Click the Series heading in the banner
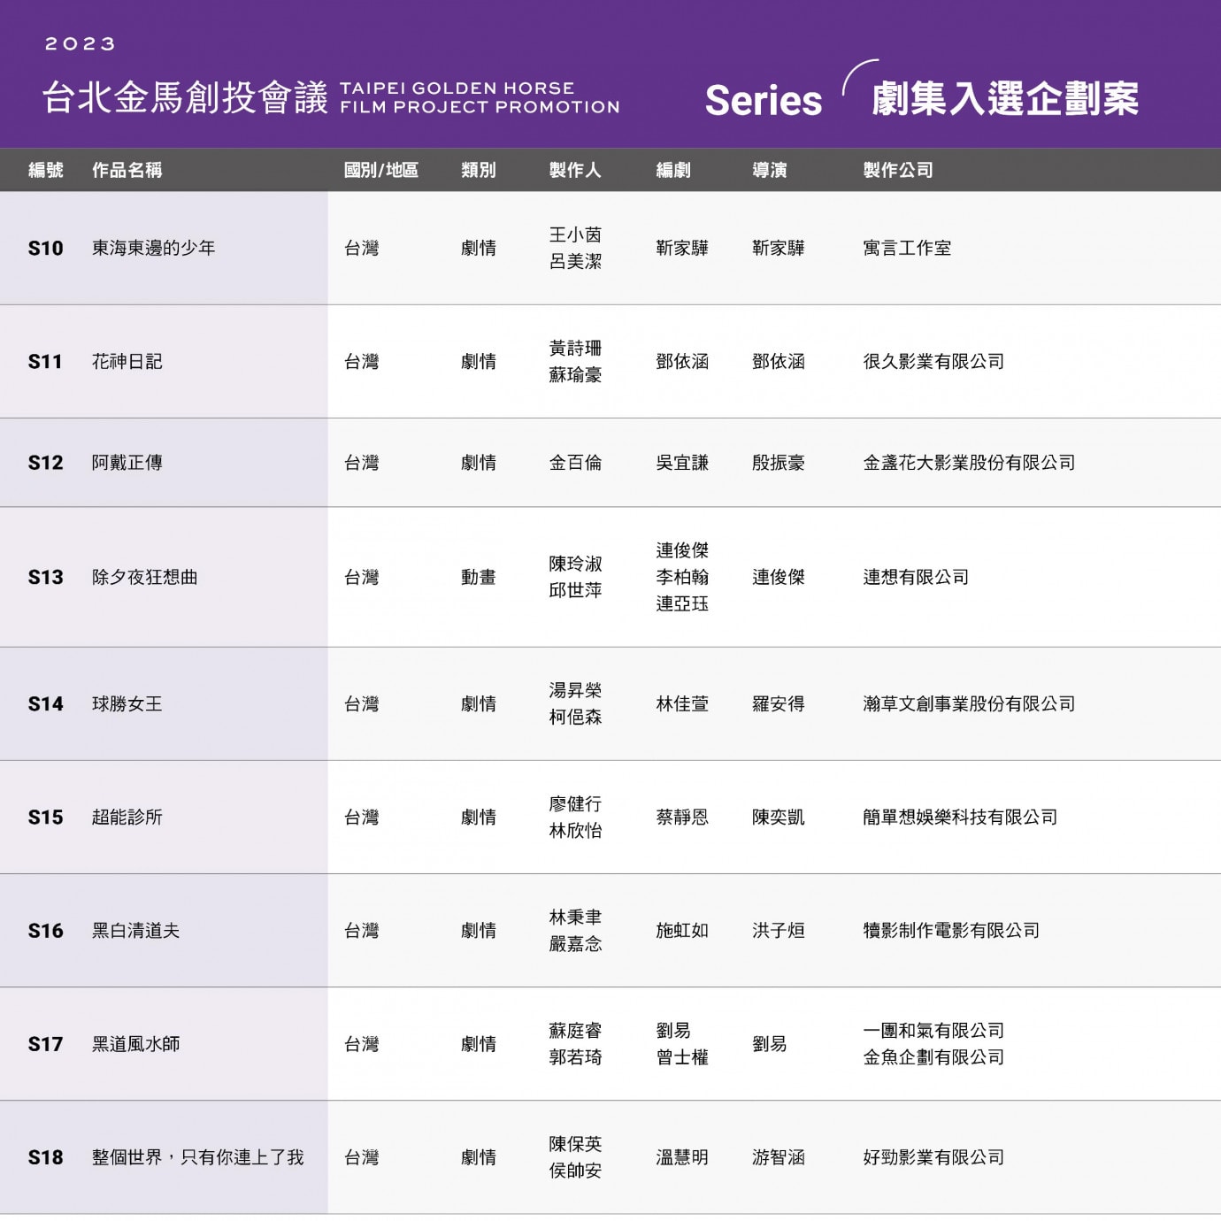 (763, 100)
